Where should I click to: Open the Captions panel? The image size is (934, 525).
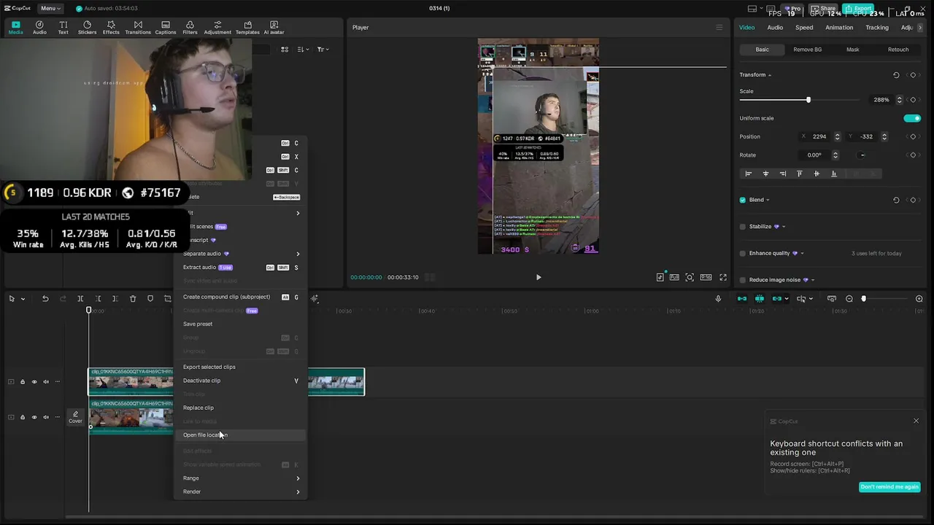point(166,28)
